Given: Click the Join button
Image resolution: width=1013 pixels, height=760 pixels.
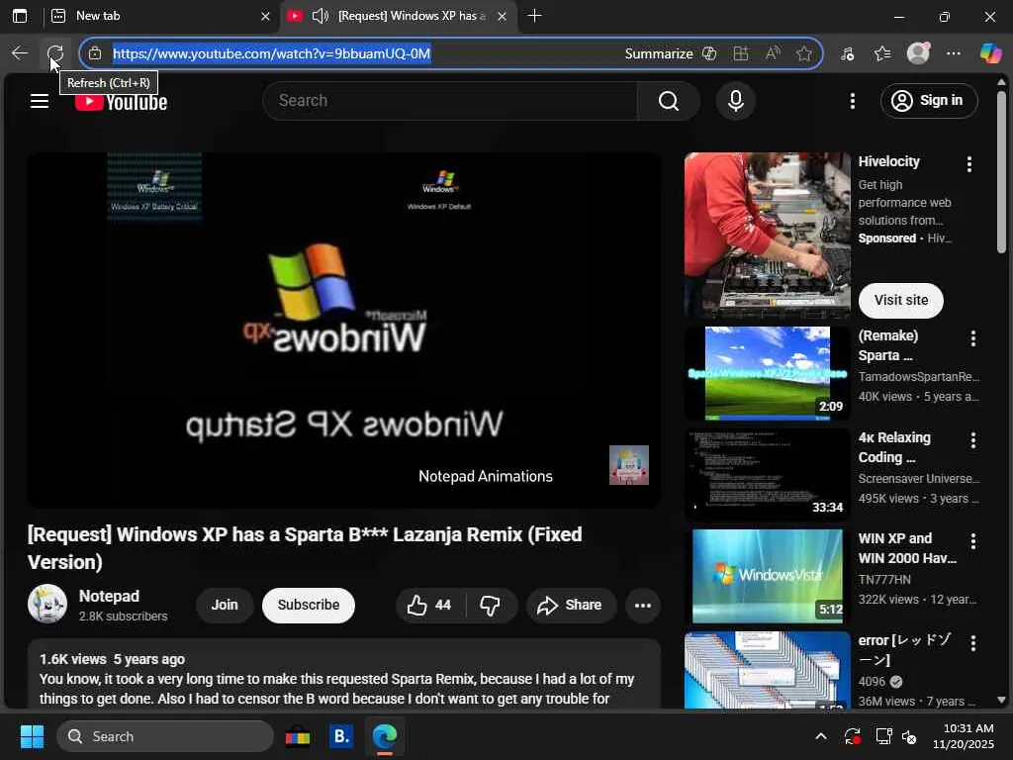Looking at the screenshot, I should [225, 605].
